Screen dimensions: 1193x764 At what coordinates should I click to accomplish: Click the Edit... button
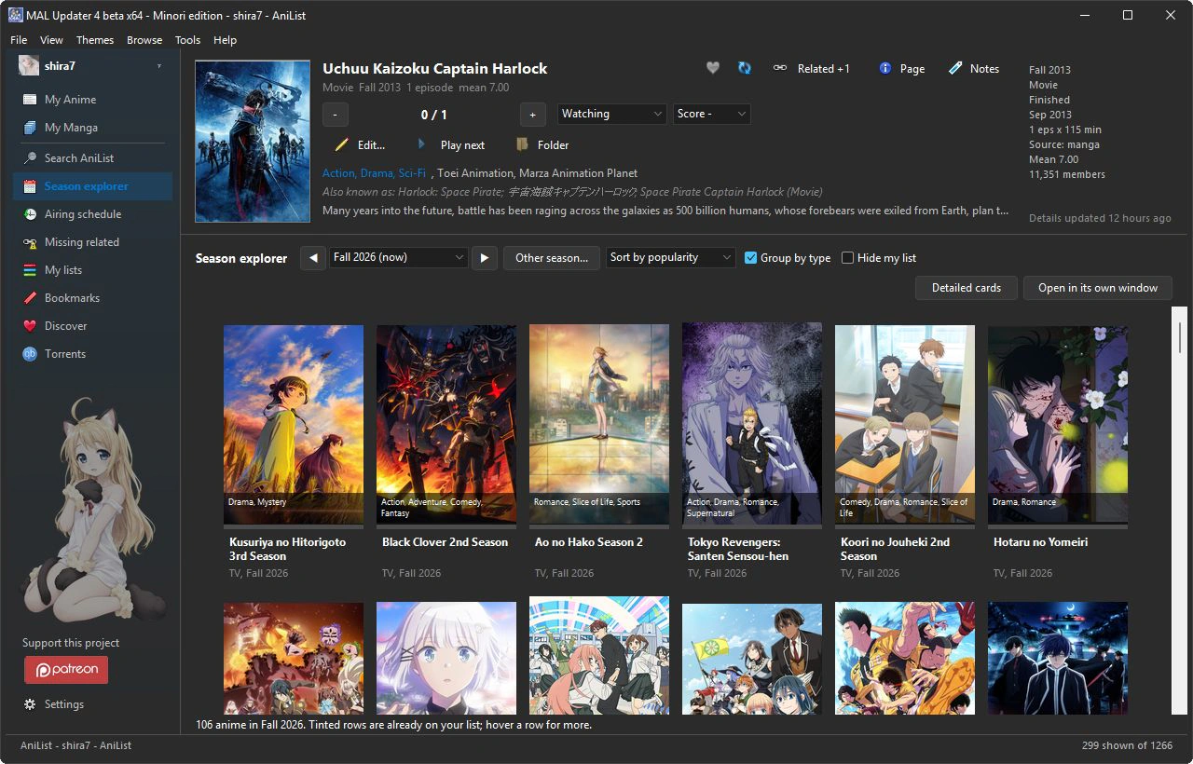(x=360, y=144)
